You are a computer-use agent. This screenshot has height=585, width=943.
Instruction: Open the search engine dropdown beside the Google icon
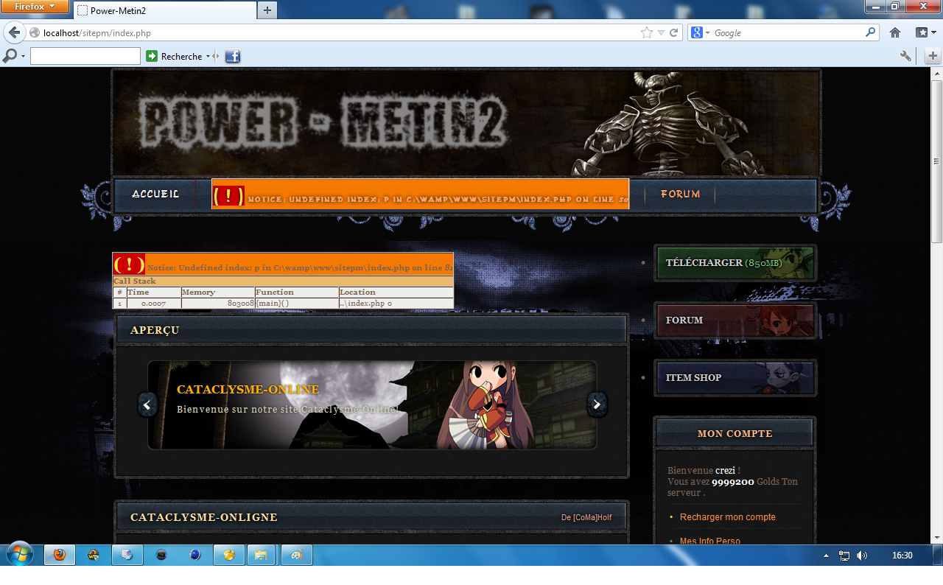coord(707,33)
